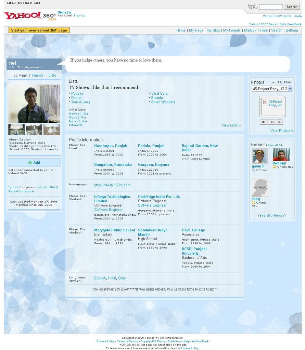Open the Swat Cats list item
305x350 pixels.
pyautogui.click(x=159, y=94)
